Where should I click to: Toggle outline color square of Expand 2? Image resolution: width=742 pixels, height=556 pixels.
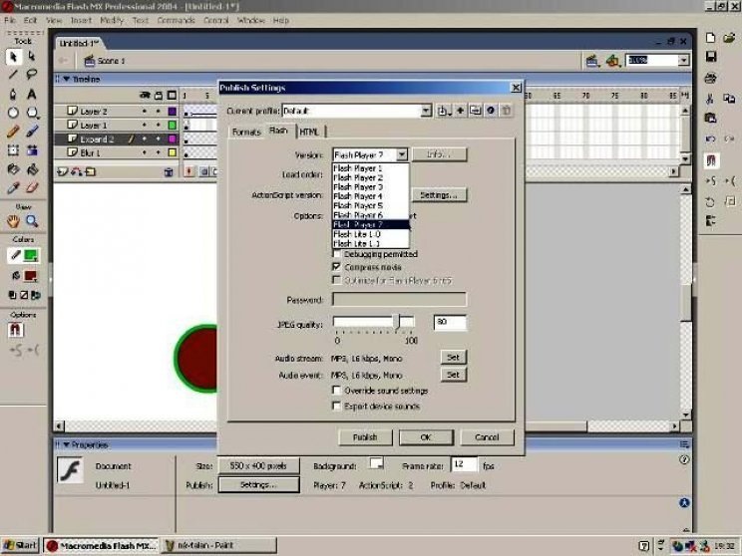point(173,139)
